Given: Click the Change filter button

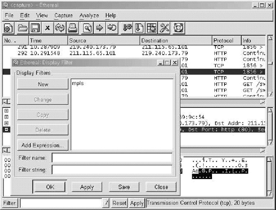Looking at the screenshot, I should [43, 99].
